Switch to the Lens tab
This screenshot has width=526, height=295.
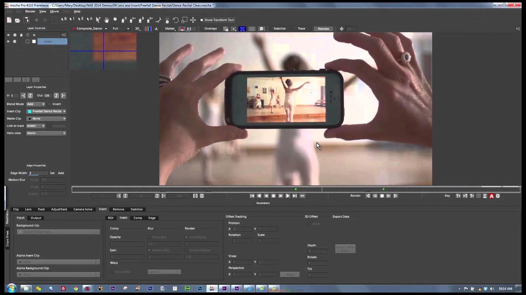[28, 209]
